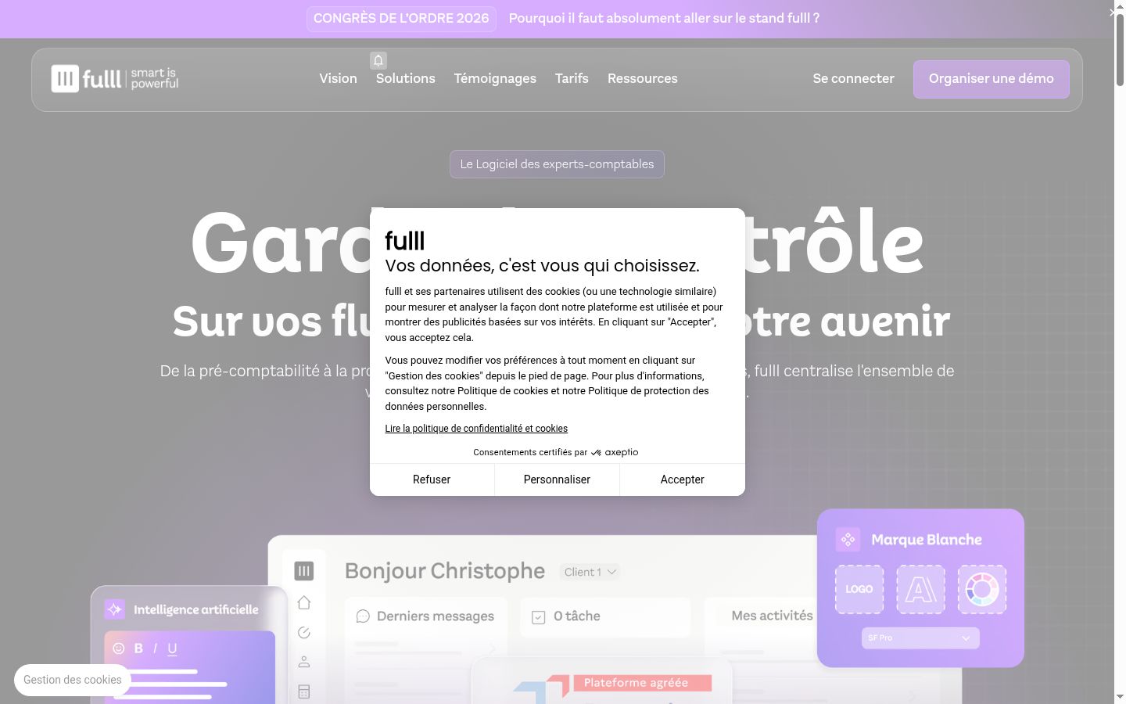Image resolution: width=1126 pixels, height=704 pixels.
Task: Click the vertical scrollbar thumb
Action: 1120,49
